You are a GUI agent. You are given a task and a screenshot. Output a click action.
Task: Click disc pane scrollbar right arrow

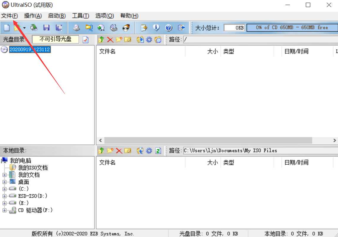tap(334, 140)
